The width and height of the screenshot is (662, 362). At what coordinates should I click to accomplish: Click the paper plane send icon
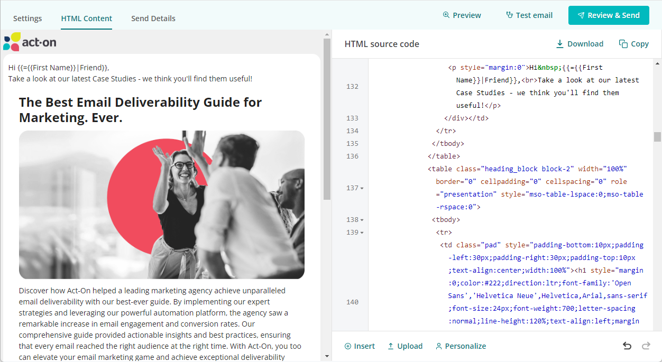pos(581,15)
